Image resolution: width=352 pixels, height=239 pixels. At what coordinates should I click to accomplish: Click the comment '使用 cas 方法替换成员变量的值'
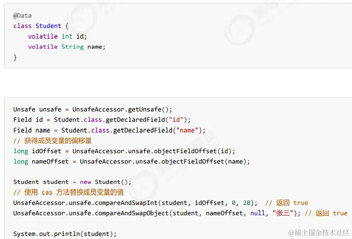(68, 192)
